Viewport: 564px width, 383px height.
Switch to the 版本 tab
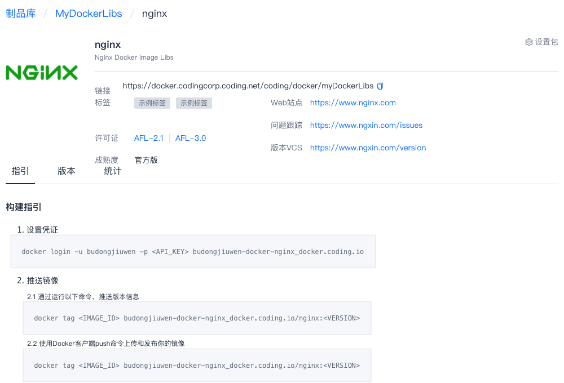[67, 171]
